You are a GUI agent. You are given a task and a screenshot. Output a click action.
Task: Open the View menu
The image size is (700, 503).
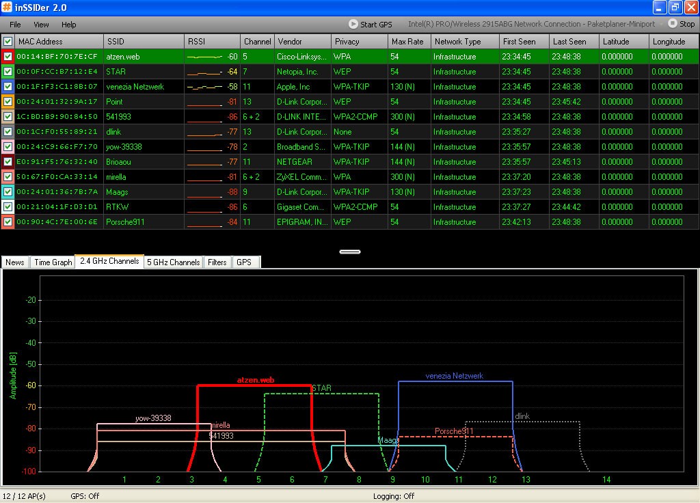[x=41, y=25]
